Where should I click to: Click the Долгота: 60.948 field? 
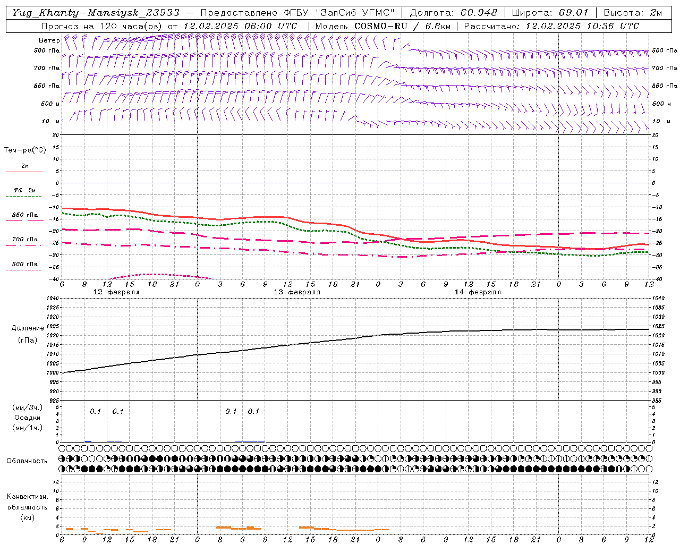454,13
